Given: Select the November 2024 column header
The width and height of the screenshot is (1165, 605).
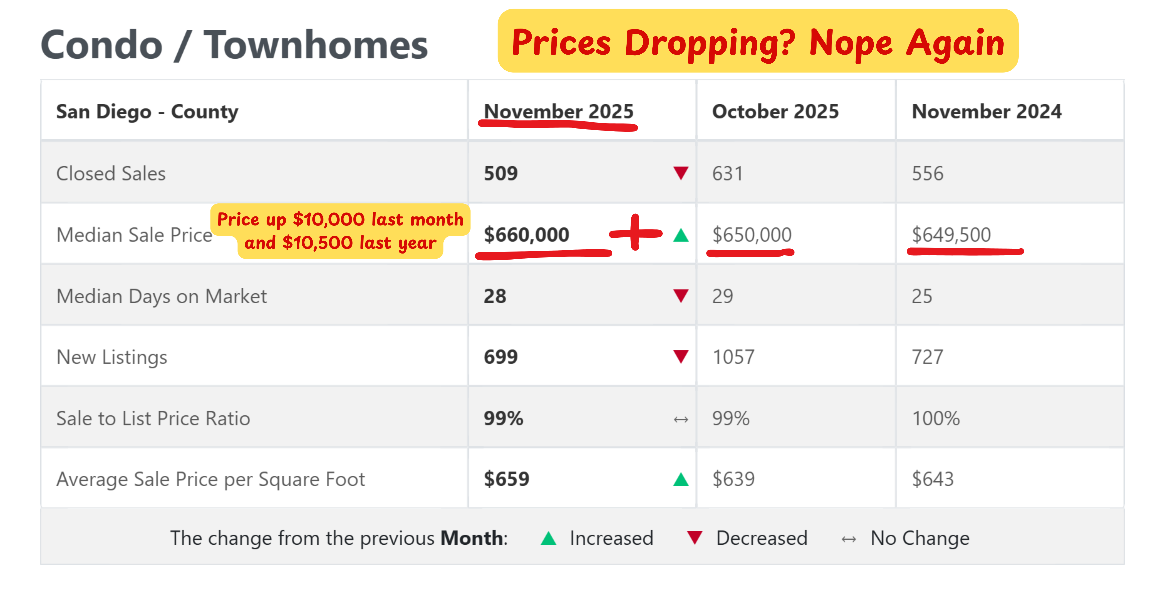Looking at the screenshot, I should click(x=986, y=111).
